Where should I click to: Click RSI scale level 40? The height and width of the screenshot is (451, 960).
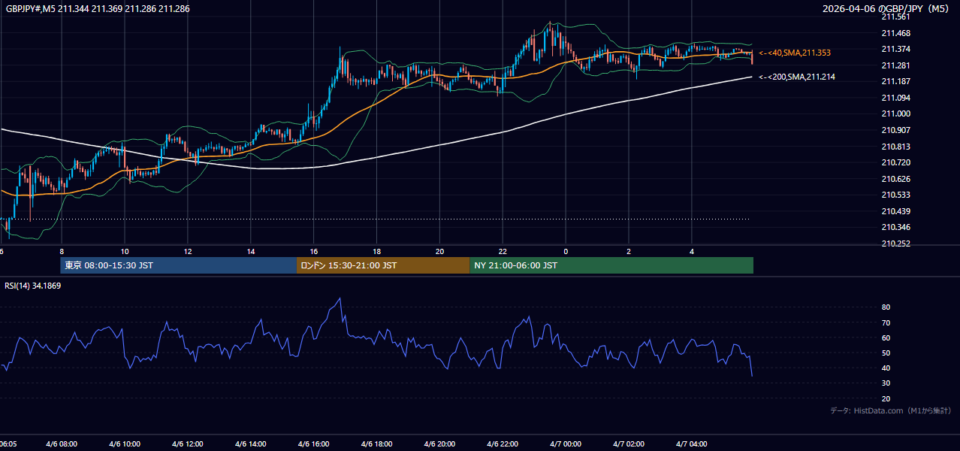(x=886, y=368)
